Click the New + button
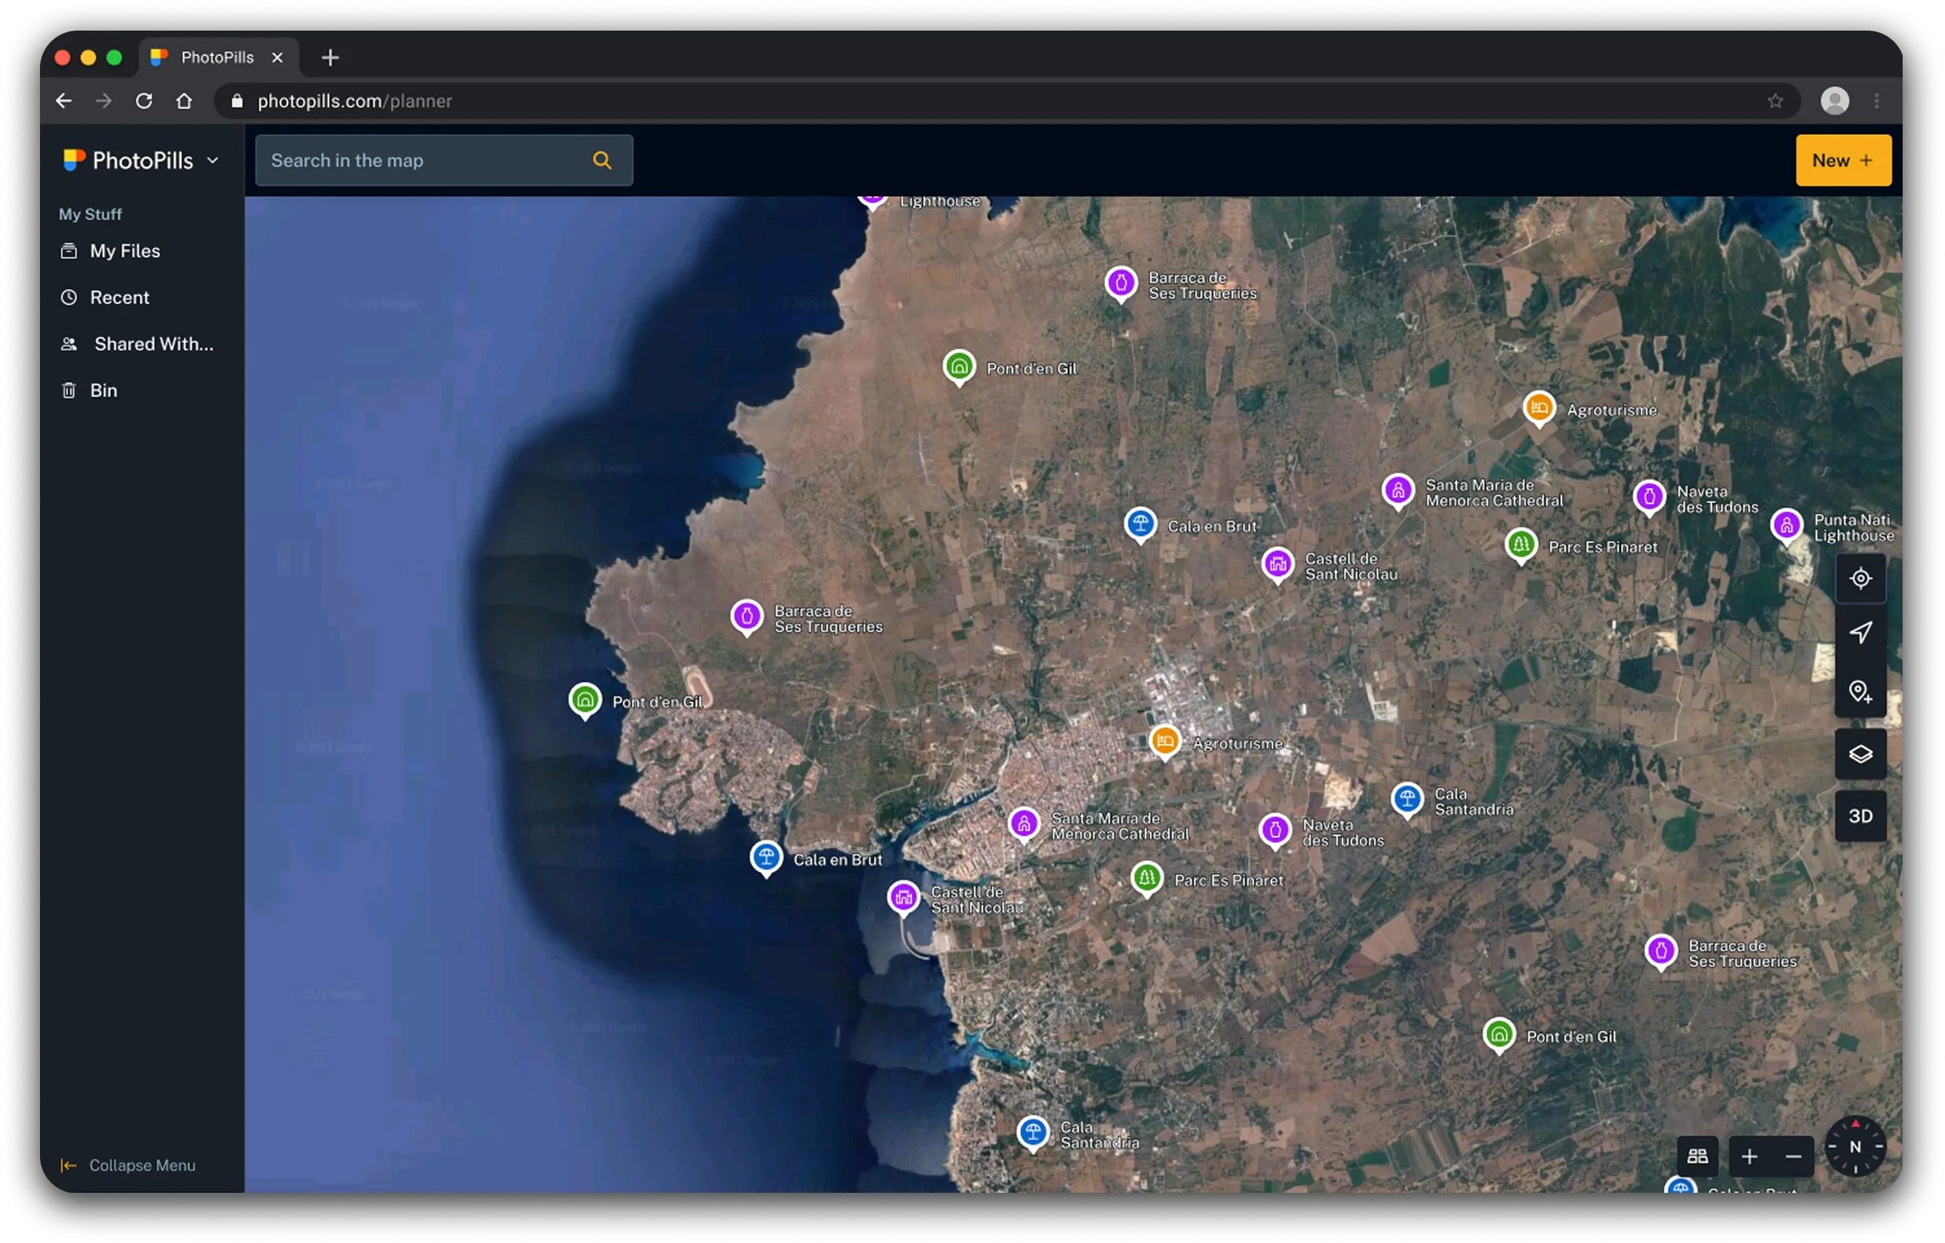This screenshot has width=1945, height=1243. point(1843,160)
